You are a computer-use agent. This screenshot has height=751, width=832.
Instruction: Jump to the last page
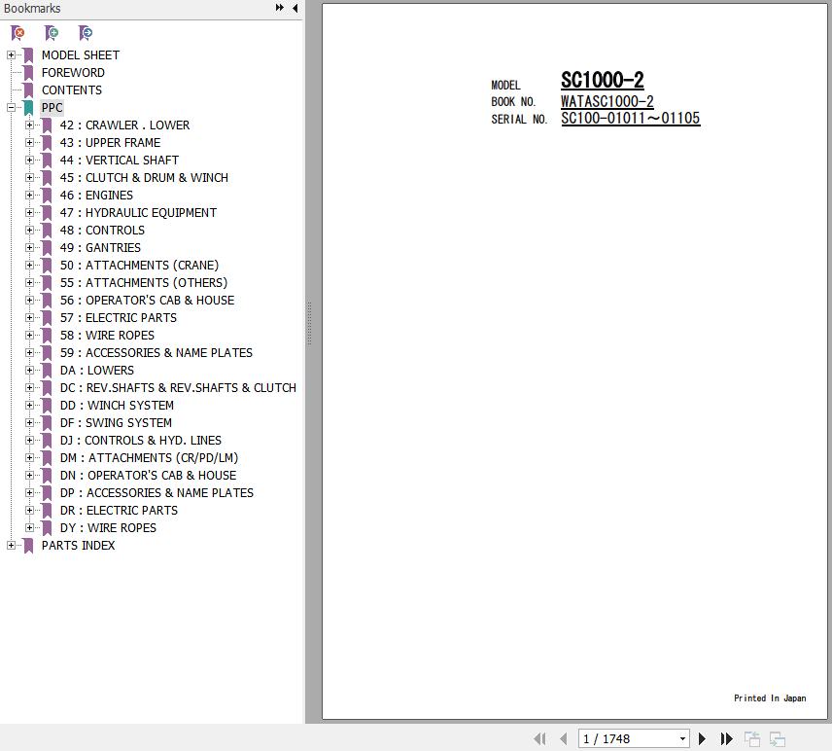[726, 738]
